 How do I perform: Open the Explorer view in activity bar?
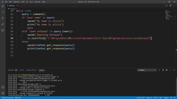pos(3,6)
